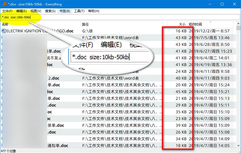Click the date 2019/4/11/周四 9:58
Screen dimensions: 241x154
tap(209, 71)
